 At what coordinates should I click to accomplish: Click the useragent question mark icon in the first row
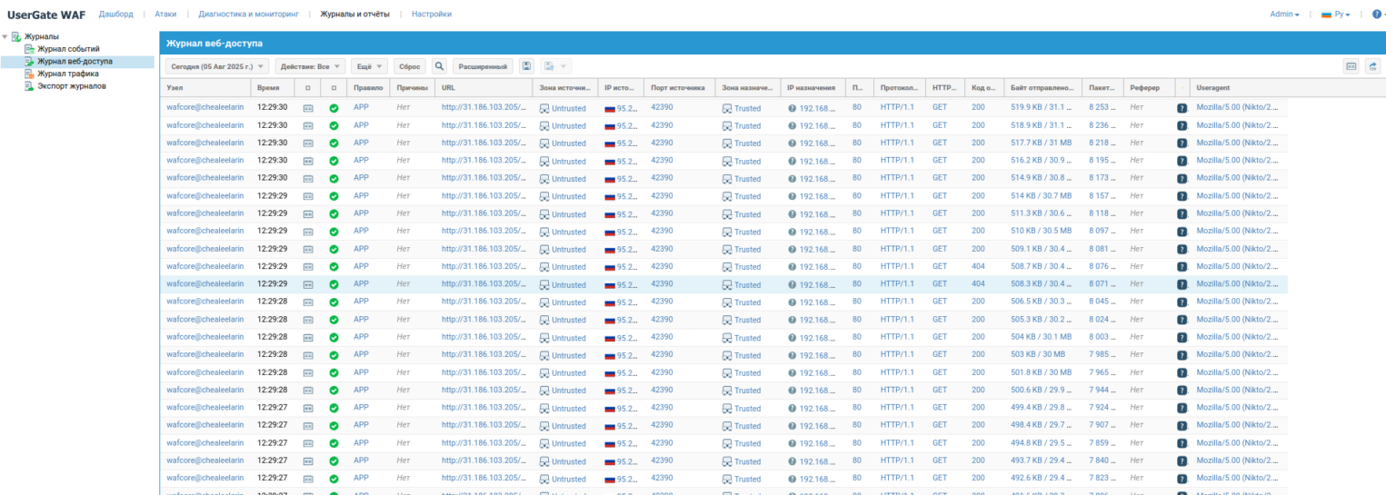1182,107
